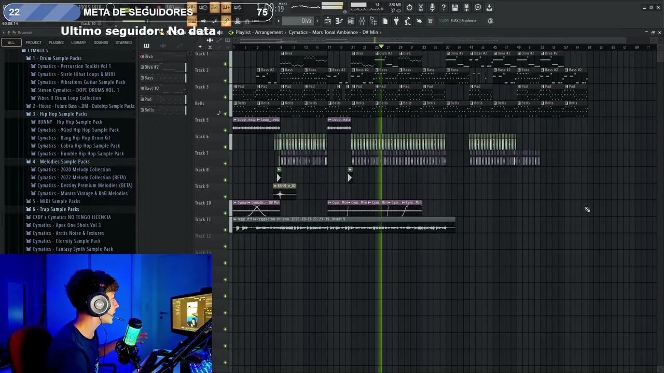Switch to the PROJECT browser tab

(x=33, y=42)
